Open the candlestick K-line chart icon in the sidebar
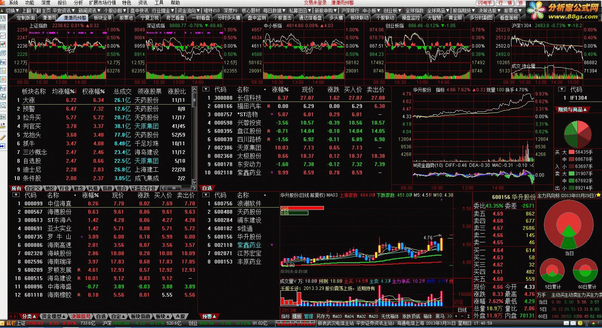The width and height of the screenshot is (602, 328). 3,45
